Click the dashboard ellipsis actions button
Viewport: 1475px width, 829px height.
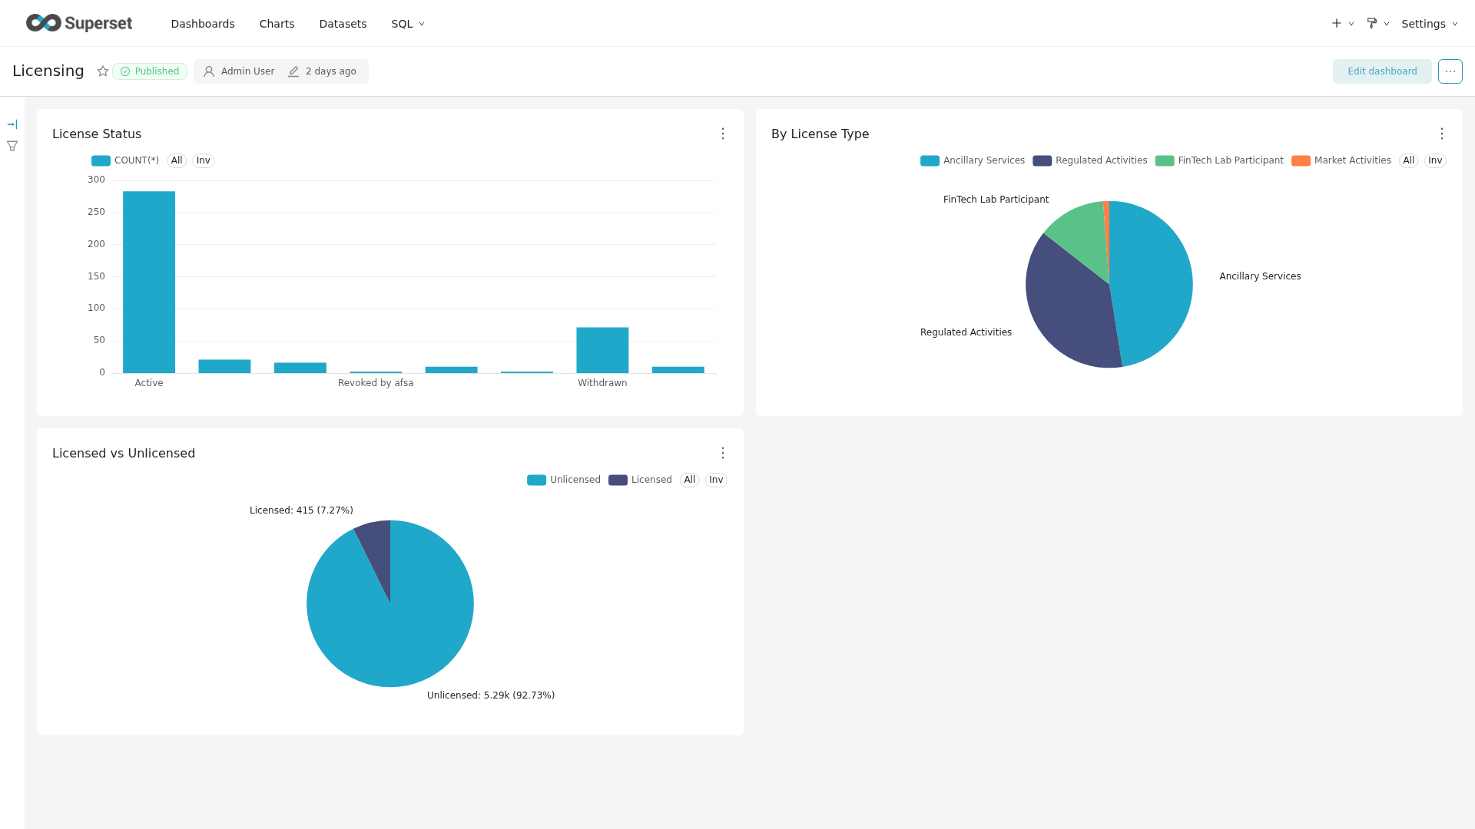1450,71
